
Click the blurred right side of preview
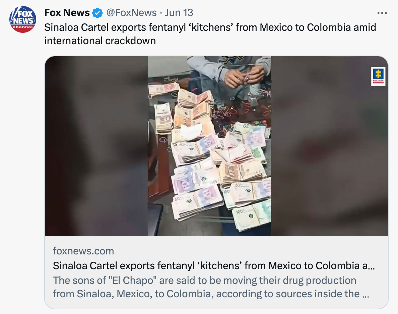pos(329,146)
